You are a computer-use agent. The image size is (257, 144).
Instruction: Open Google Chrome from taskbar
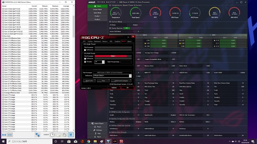point(89,141)
